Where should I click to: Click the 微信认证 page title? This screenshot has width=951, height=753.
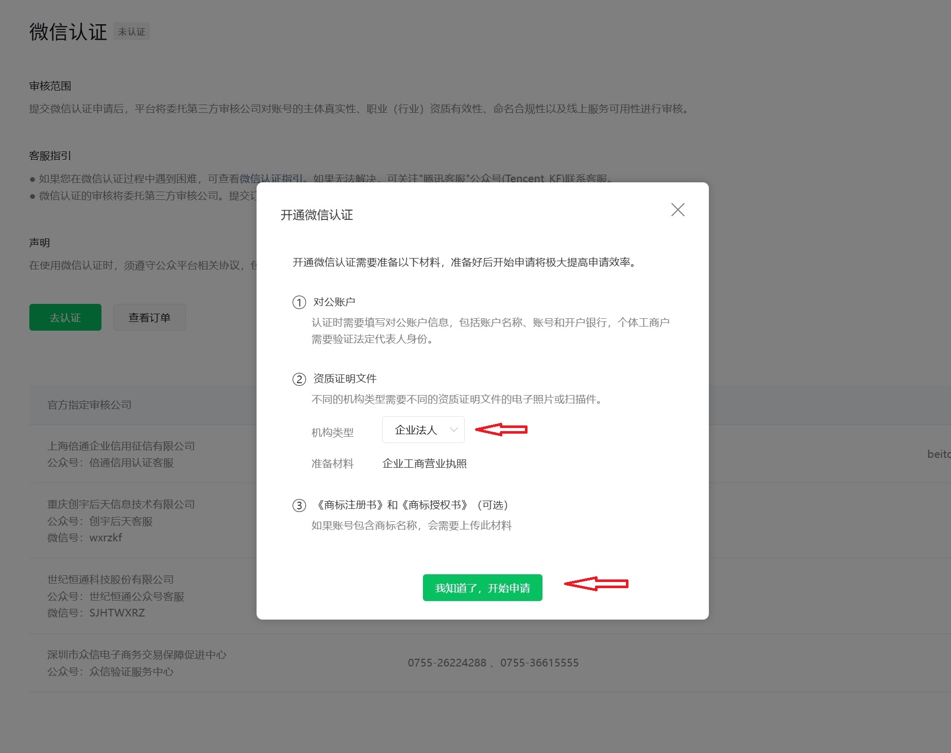(68, 32)
